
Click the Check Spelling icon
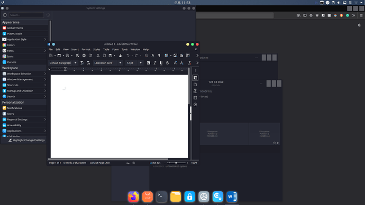153,55
